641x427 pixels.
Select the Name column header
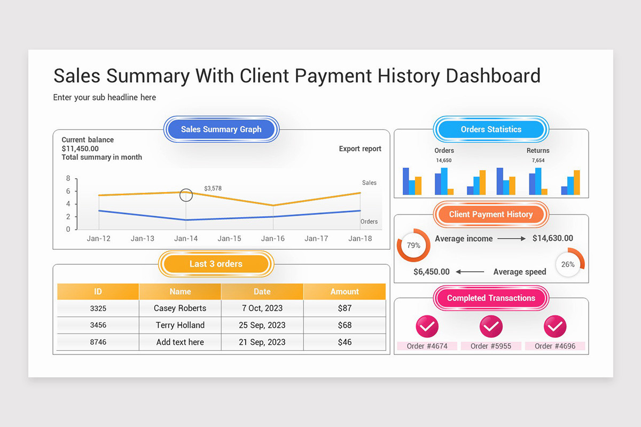[x=180, y=291]
